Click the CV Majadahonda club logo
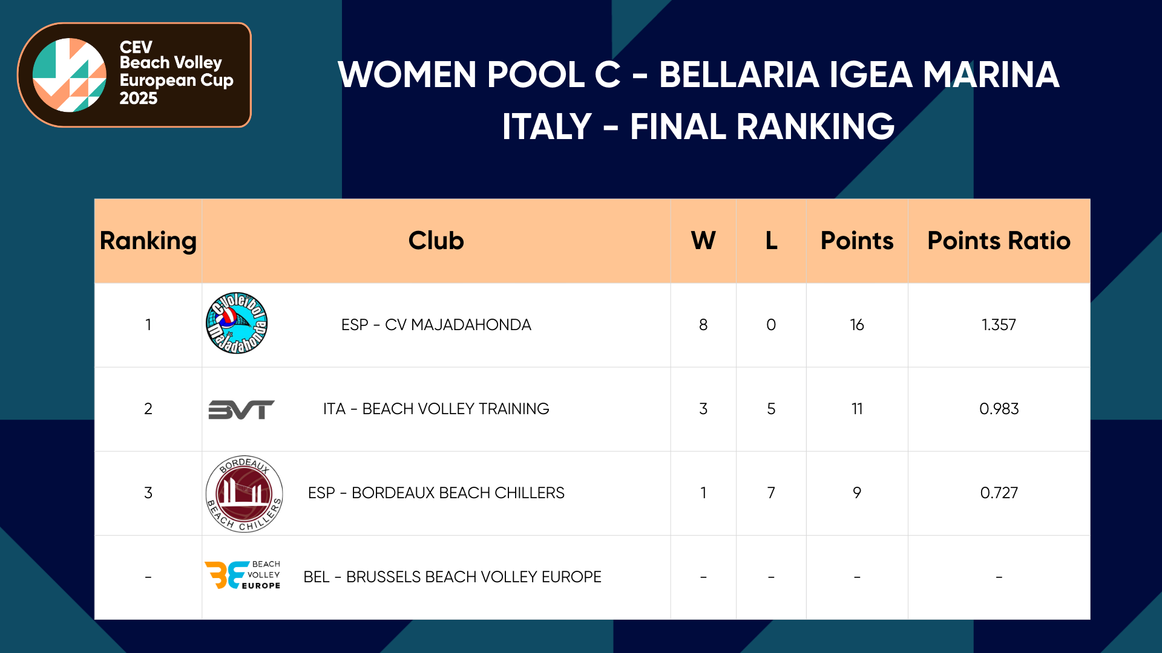 (x=237, y=323)
